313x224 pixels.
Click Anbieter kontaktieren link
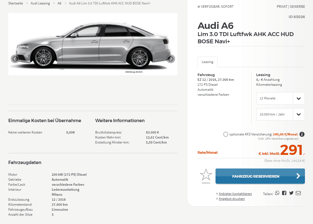235,194
